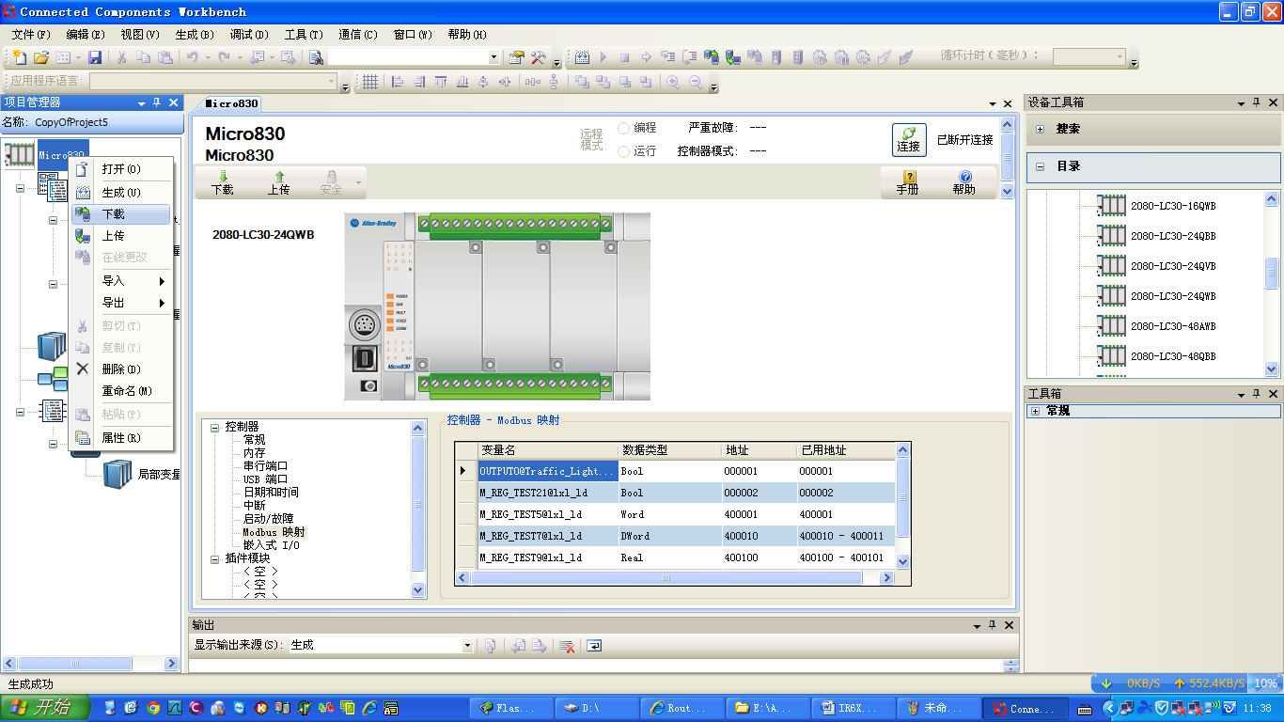Collapse the 目录 catalog section
This screenshot has width=1284, height=722.
1041,166
